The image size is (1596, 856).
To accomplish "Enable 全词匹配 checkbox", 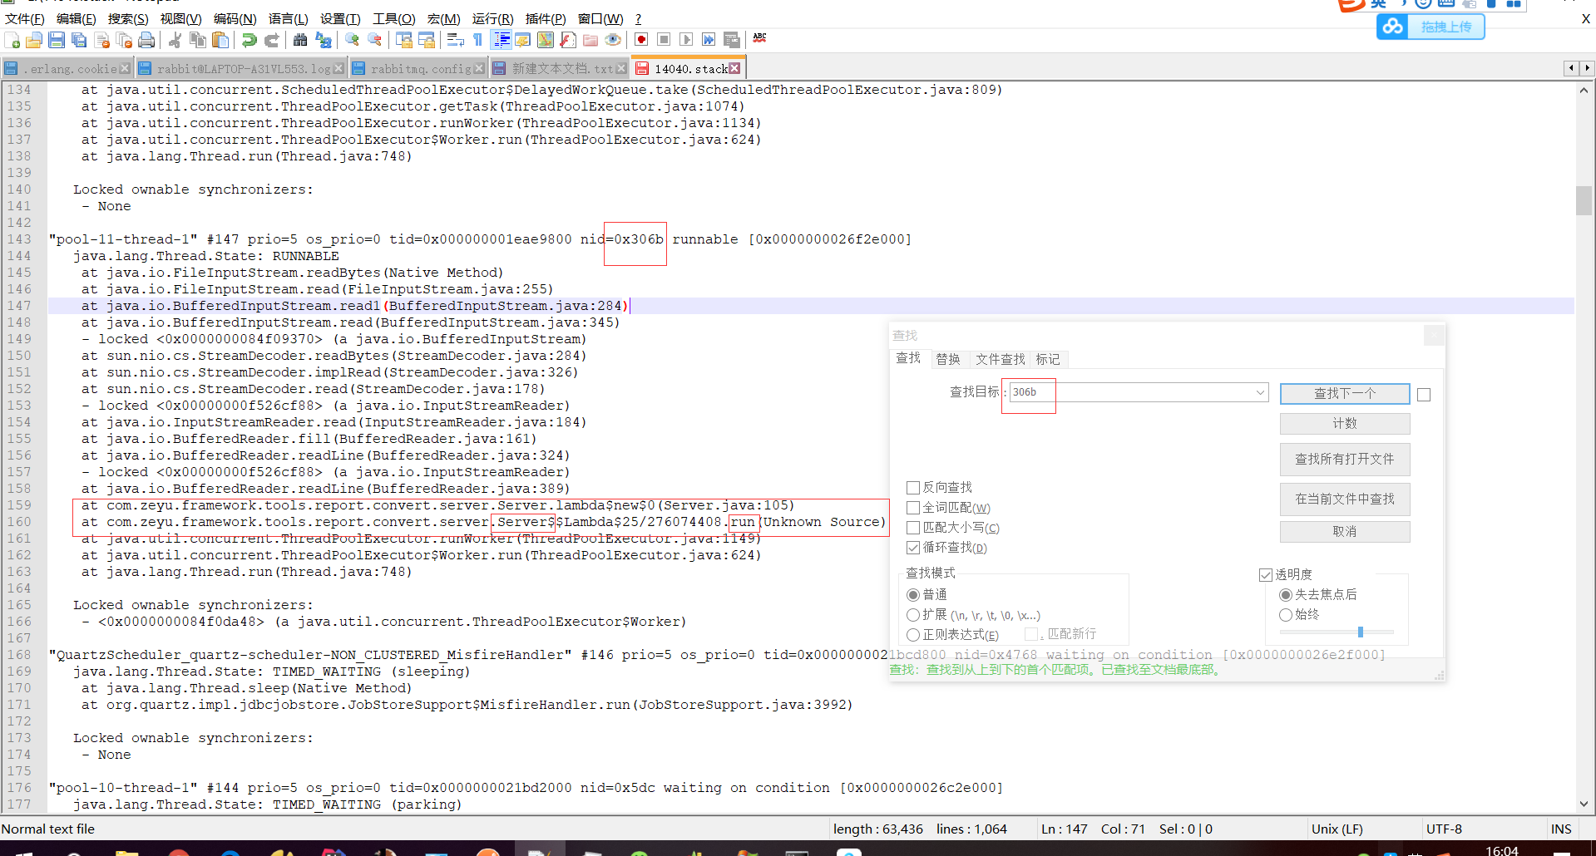I will pos(913,508).
